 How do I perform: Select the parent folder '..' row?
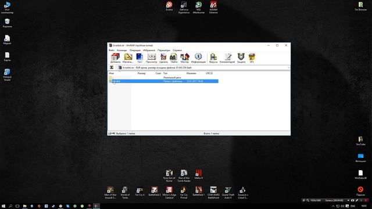(163, 77)
